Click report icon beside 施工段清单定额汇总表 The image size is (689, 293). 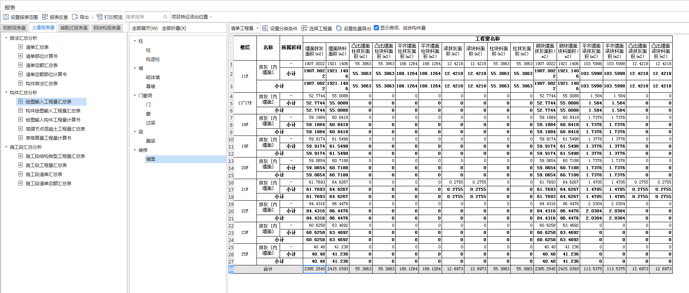[x=20, y=183]
